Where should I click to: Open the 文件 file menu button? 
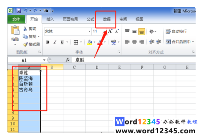[16, 19]
